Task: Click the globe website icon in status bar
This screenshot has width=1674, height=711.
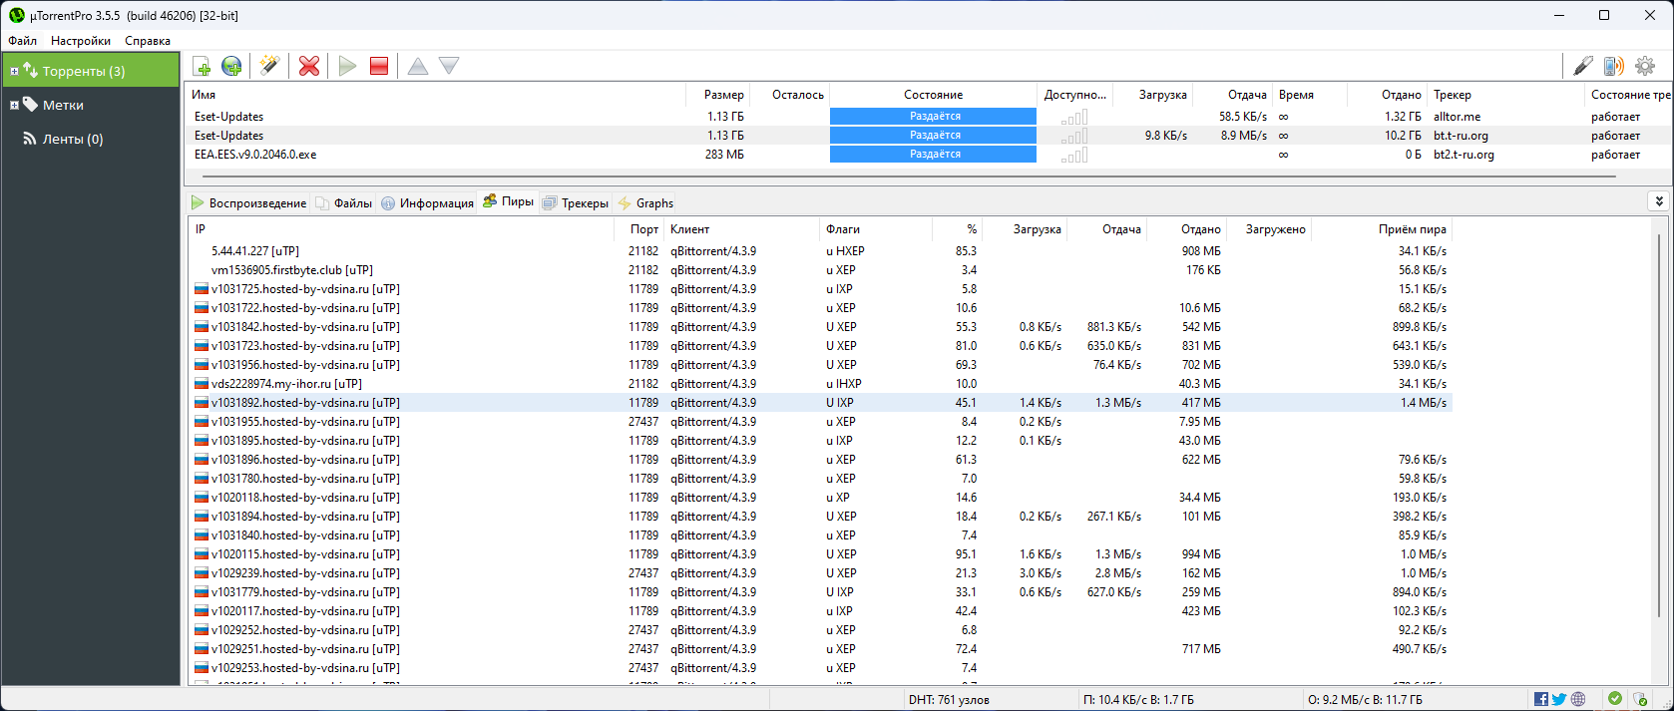Action: point(1578,699)
